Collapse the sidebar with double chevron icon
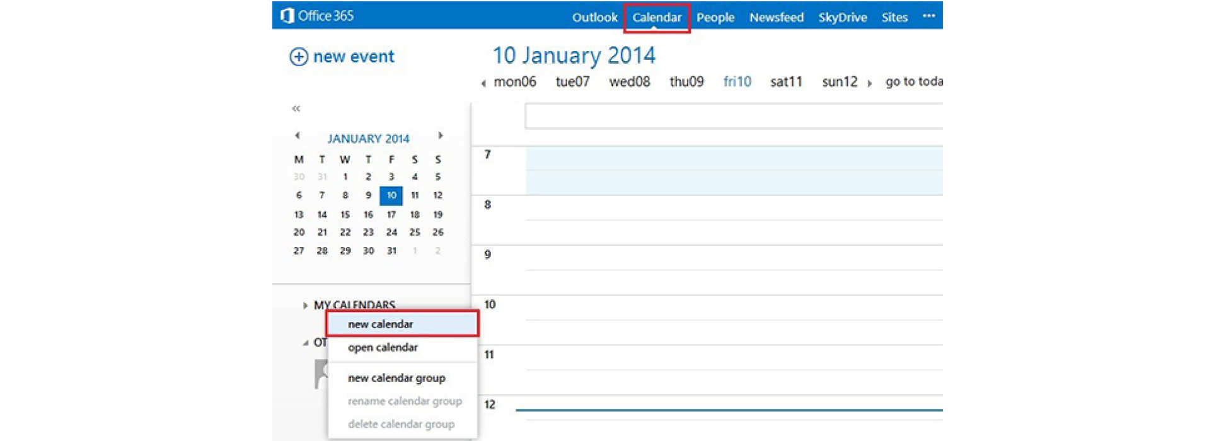The image size is (1219, 441). click(296, 108)
